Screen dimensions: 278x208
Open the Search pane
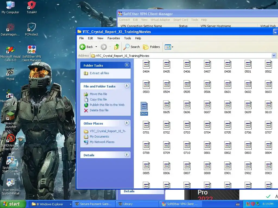132,47
